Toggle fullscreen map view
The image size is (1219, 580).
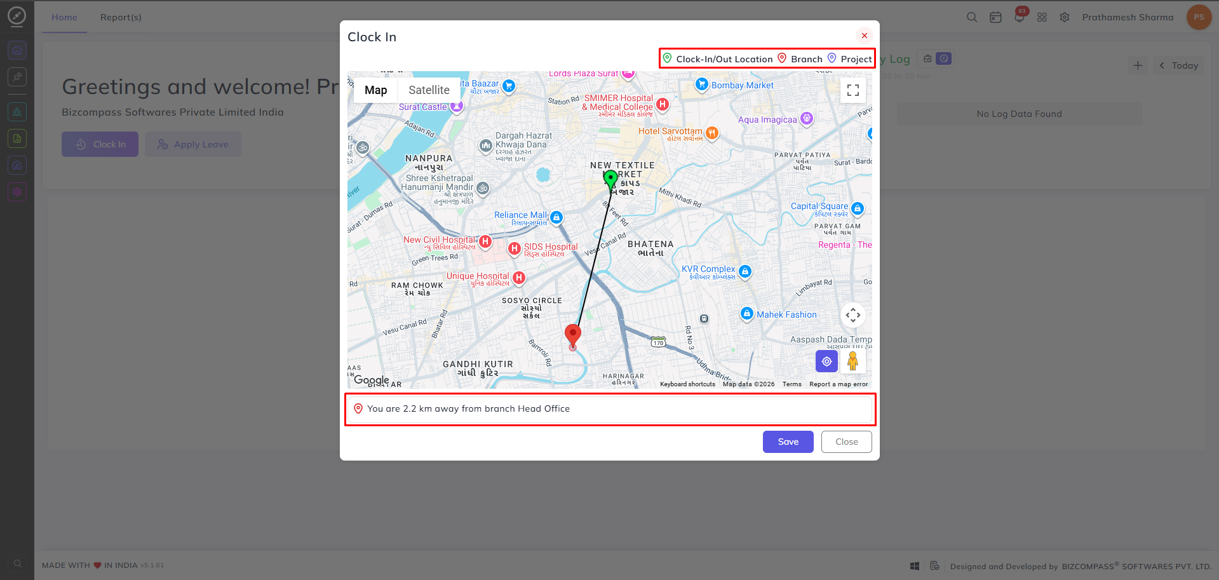pyautogui.click(x=852, y=90)
